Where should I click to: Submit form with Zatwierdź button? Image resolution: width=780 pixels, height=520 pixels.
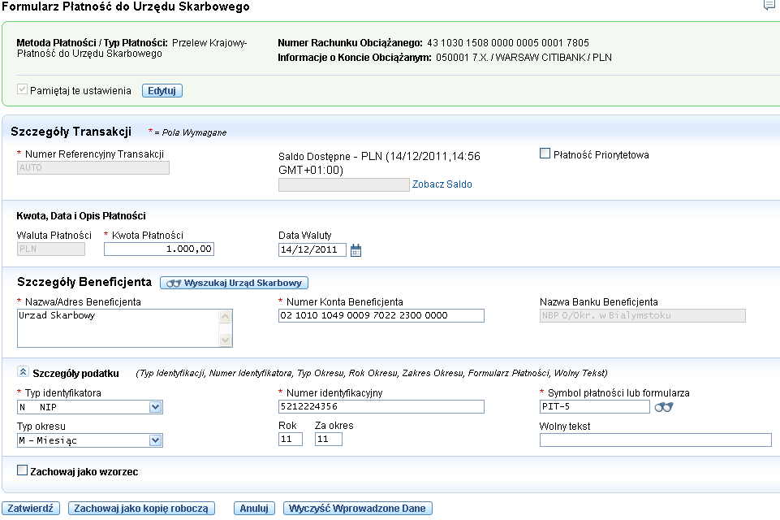(31, 508)
